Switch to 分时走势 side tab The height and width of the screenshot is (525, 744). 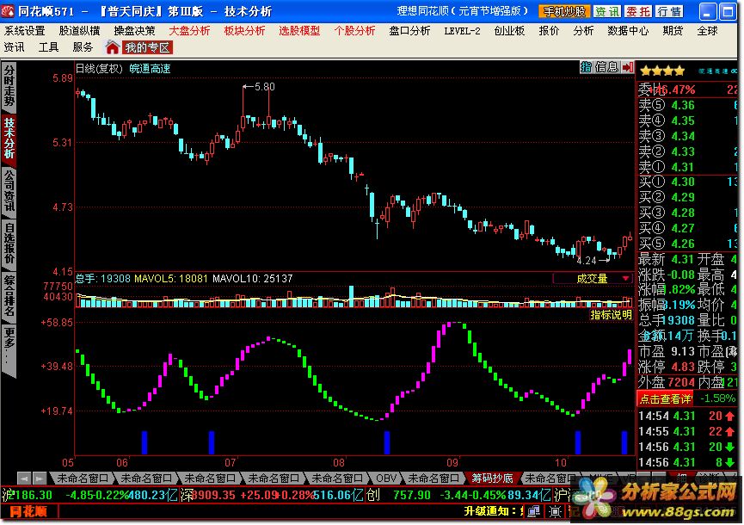pos(9,86)
